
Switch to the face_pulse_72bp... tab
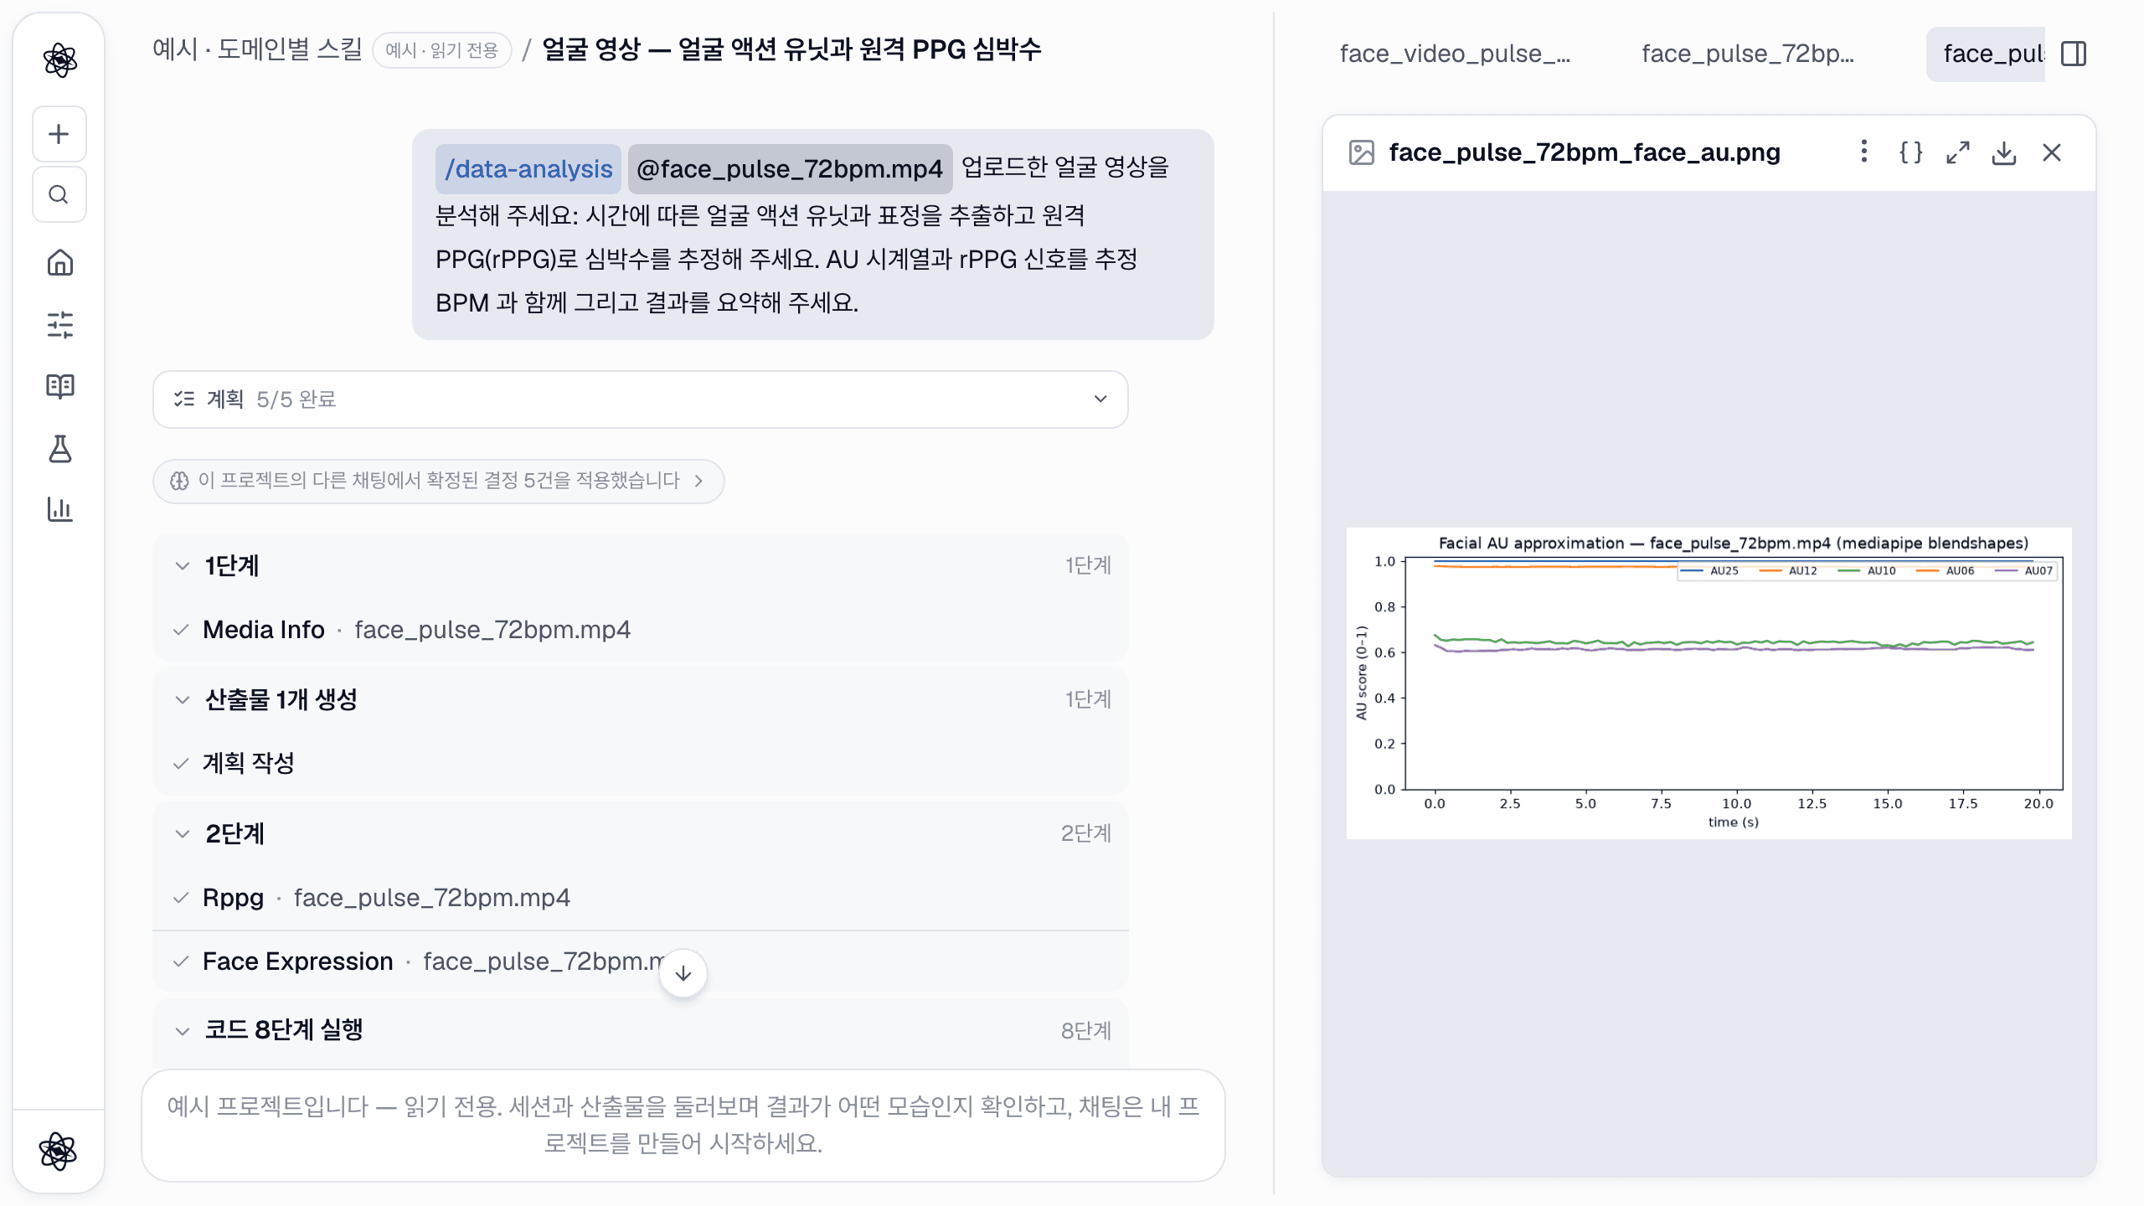pyautogui.click(x=1748, y=54)
